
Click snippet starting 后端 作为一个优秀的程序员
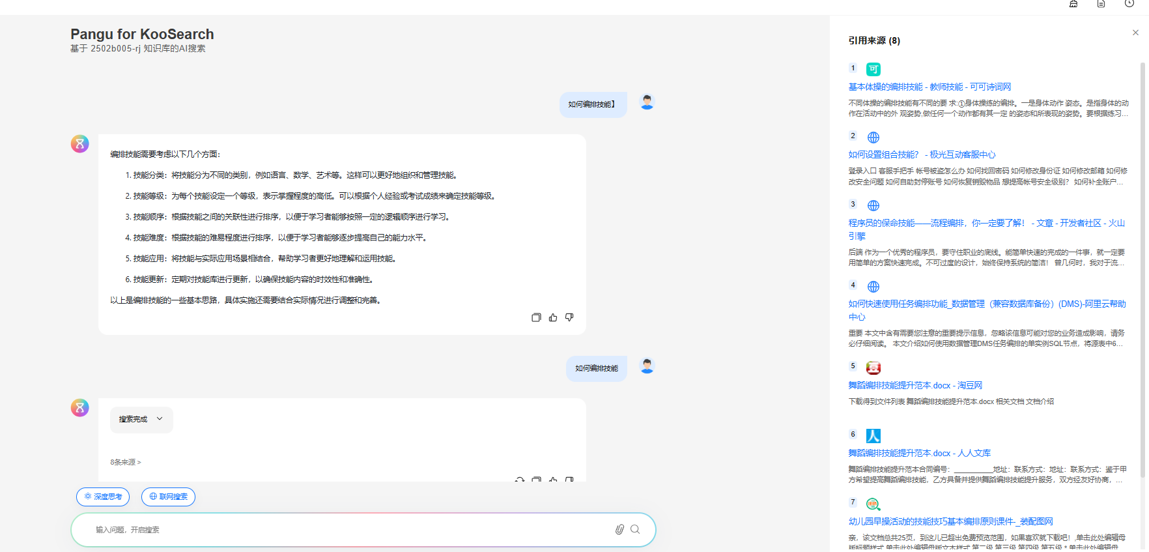click(987, 257)
